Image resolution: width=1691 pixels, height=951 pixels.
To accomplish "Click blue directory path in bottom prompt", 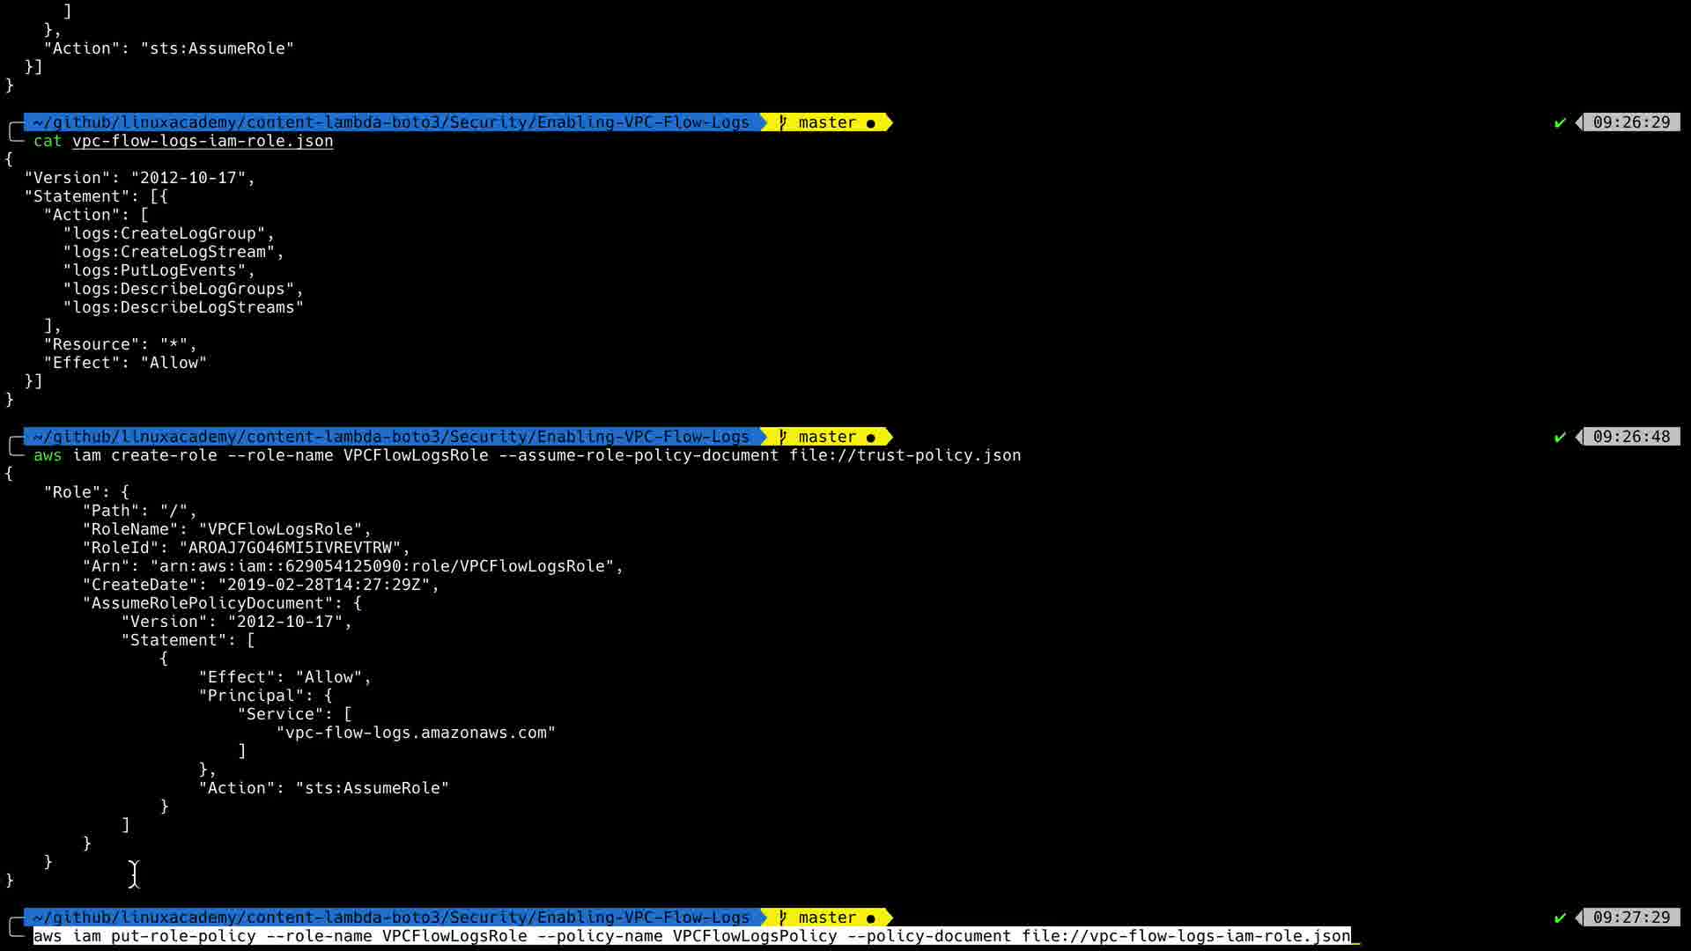I will [390, 918].
